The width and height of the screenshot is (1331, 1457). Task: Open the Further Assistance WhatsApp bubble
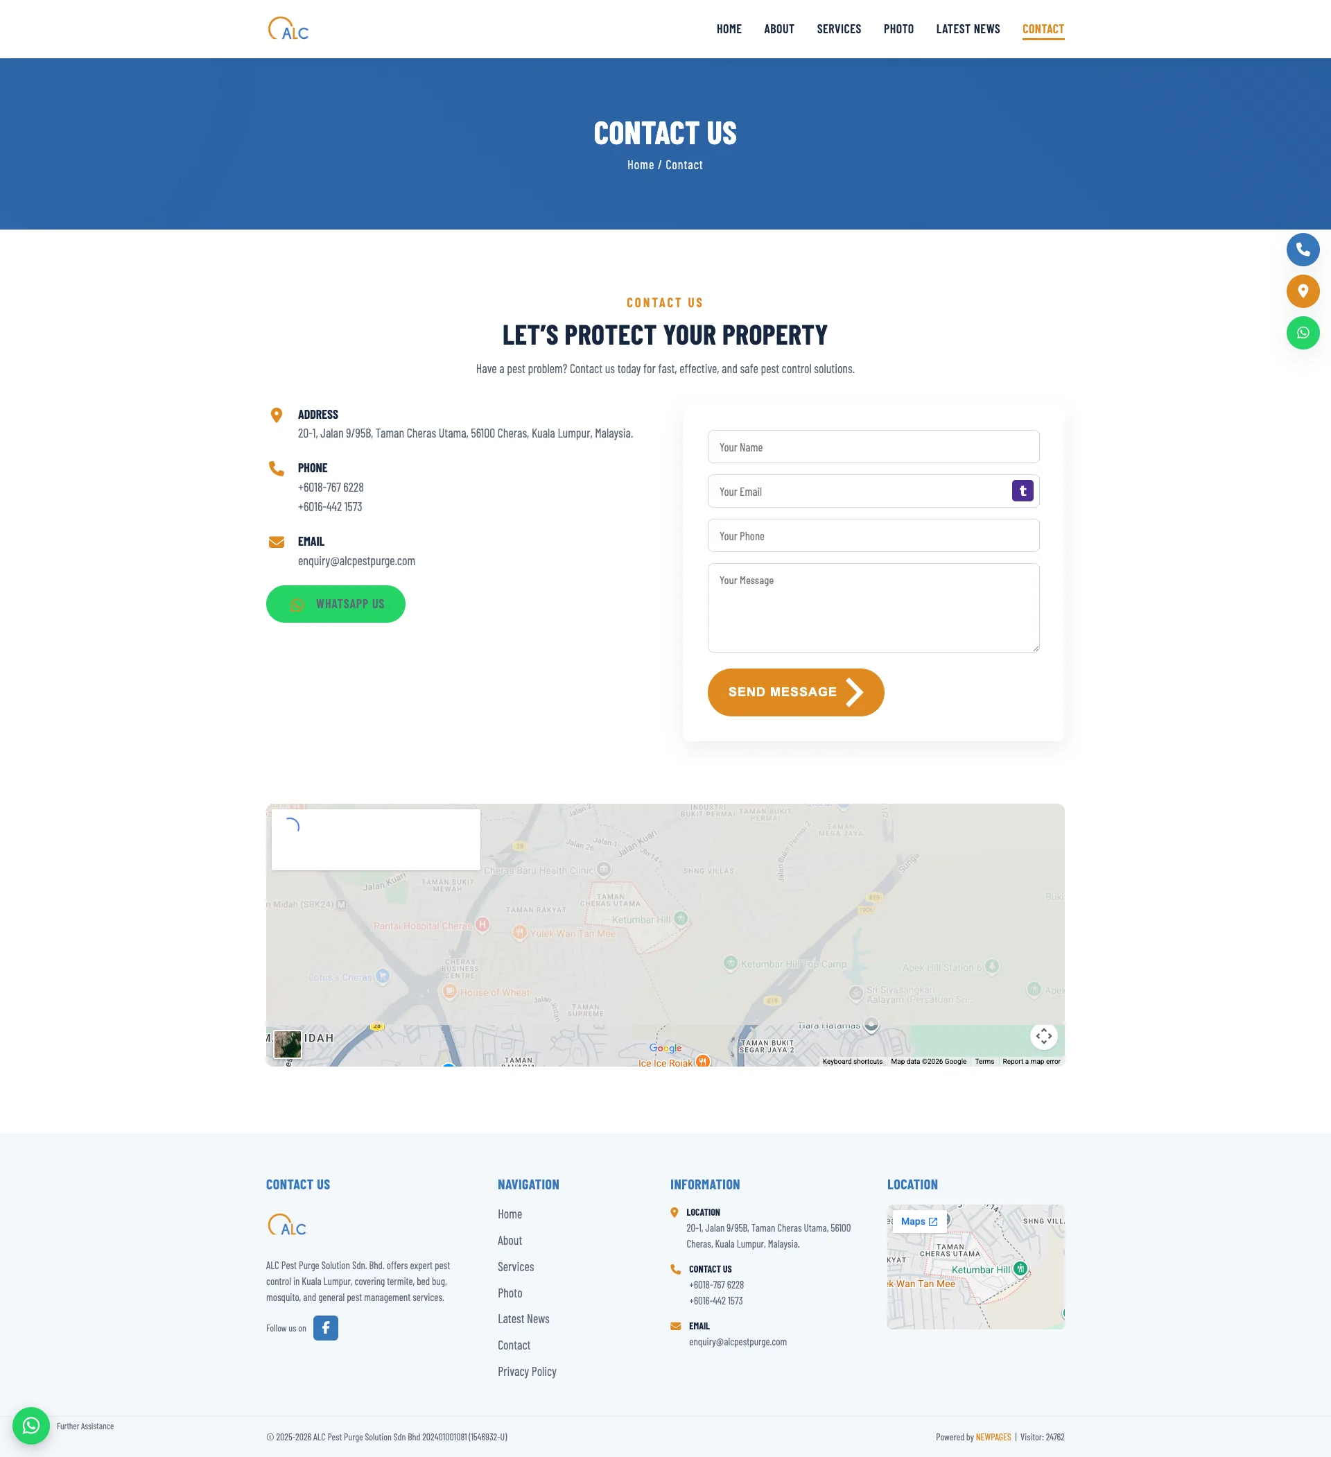click(x=31, y=1425)
